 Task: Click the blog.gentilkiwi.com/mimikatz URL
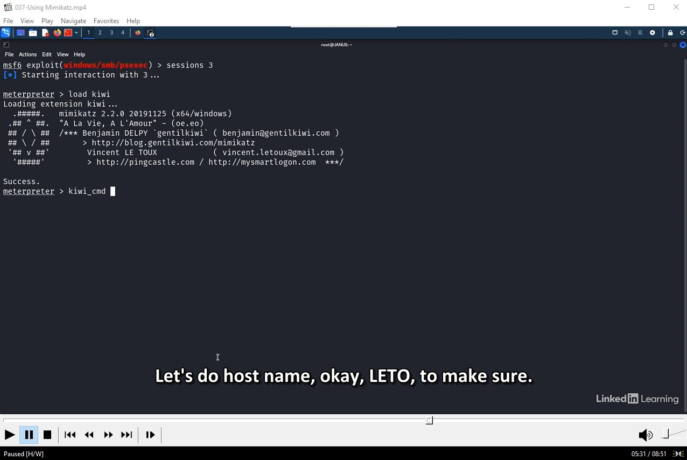[173, 143]
